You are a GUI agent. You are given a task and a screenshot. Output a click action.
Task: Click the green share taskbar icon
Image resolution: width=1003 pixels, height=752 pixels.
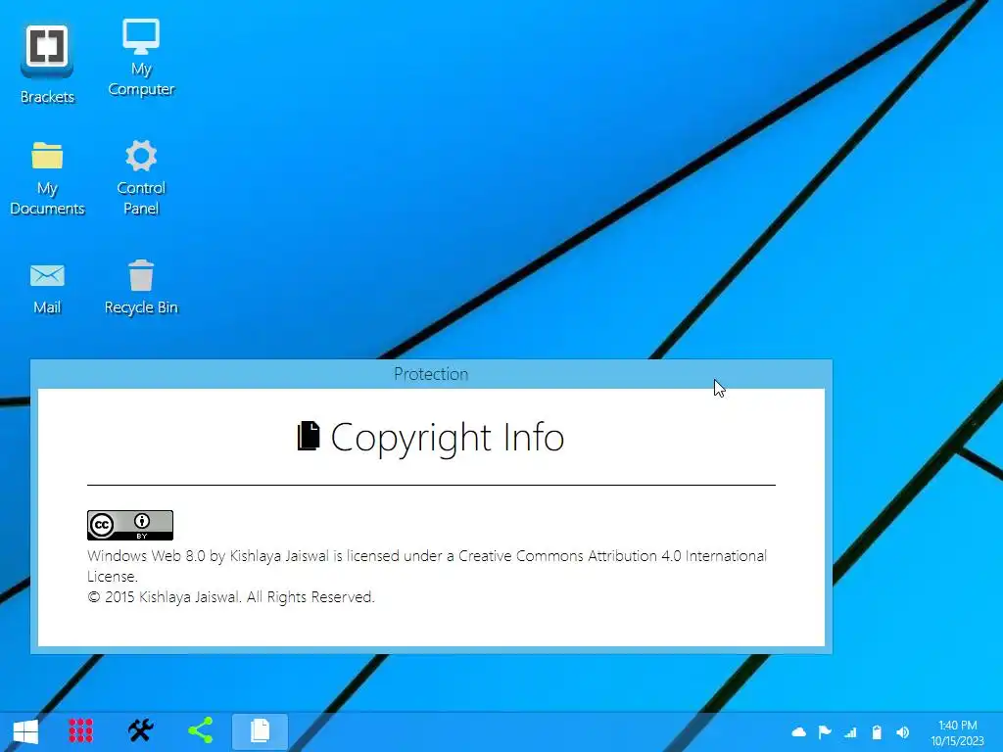200,730
